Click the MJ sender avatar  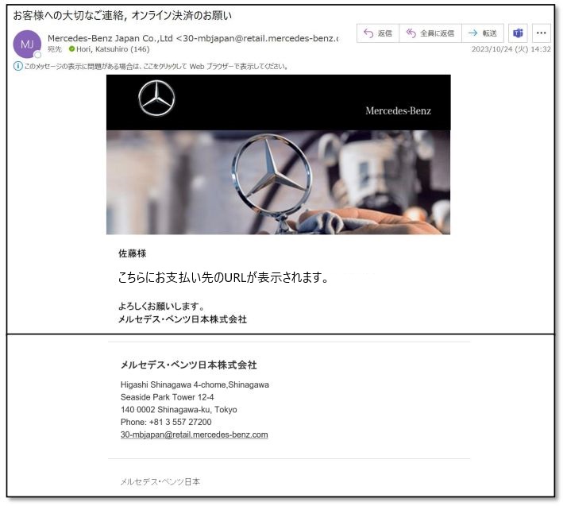tap(27, 44)
